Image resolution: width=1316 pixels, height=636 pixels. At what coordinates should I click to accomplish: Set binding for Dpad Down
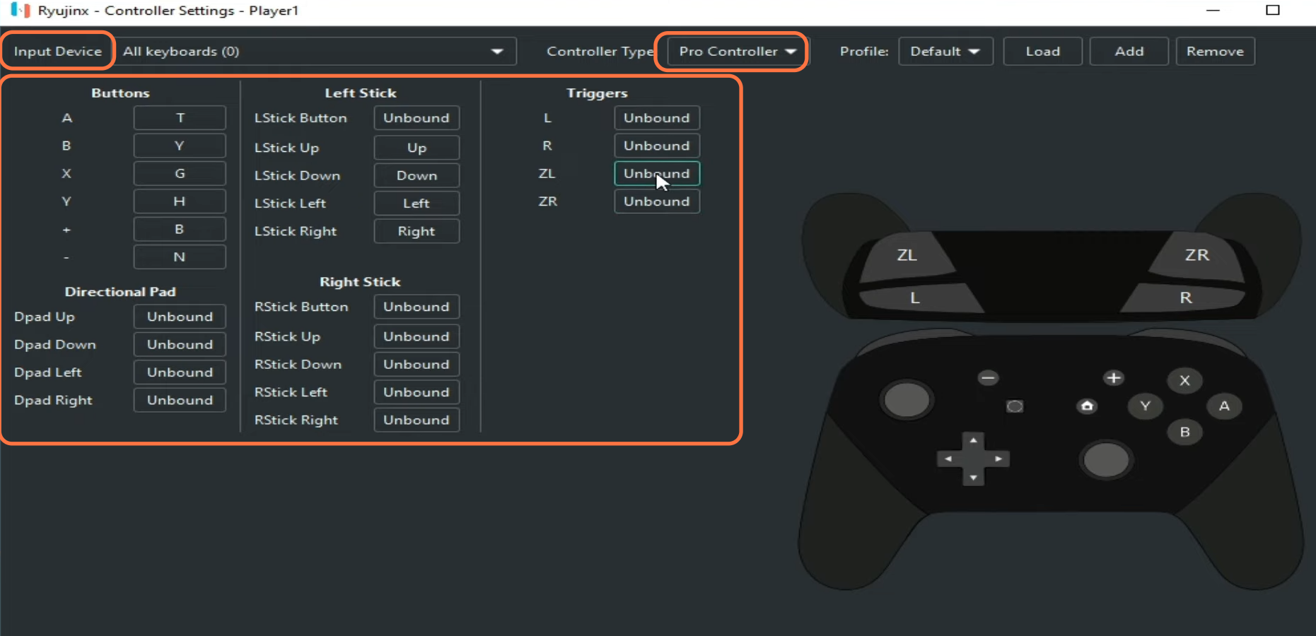click(180, 344)
